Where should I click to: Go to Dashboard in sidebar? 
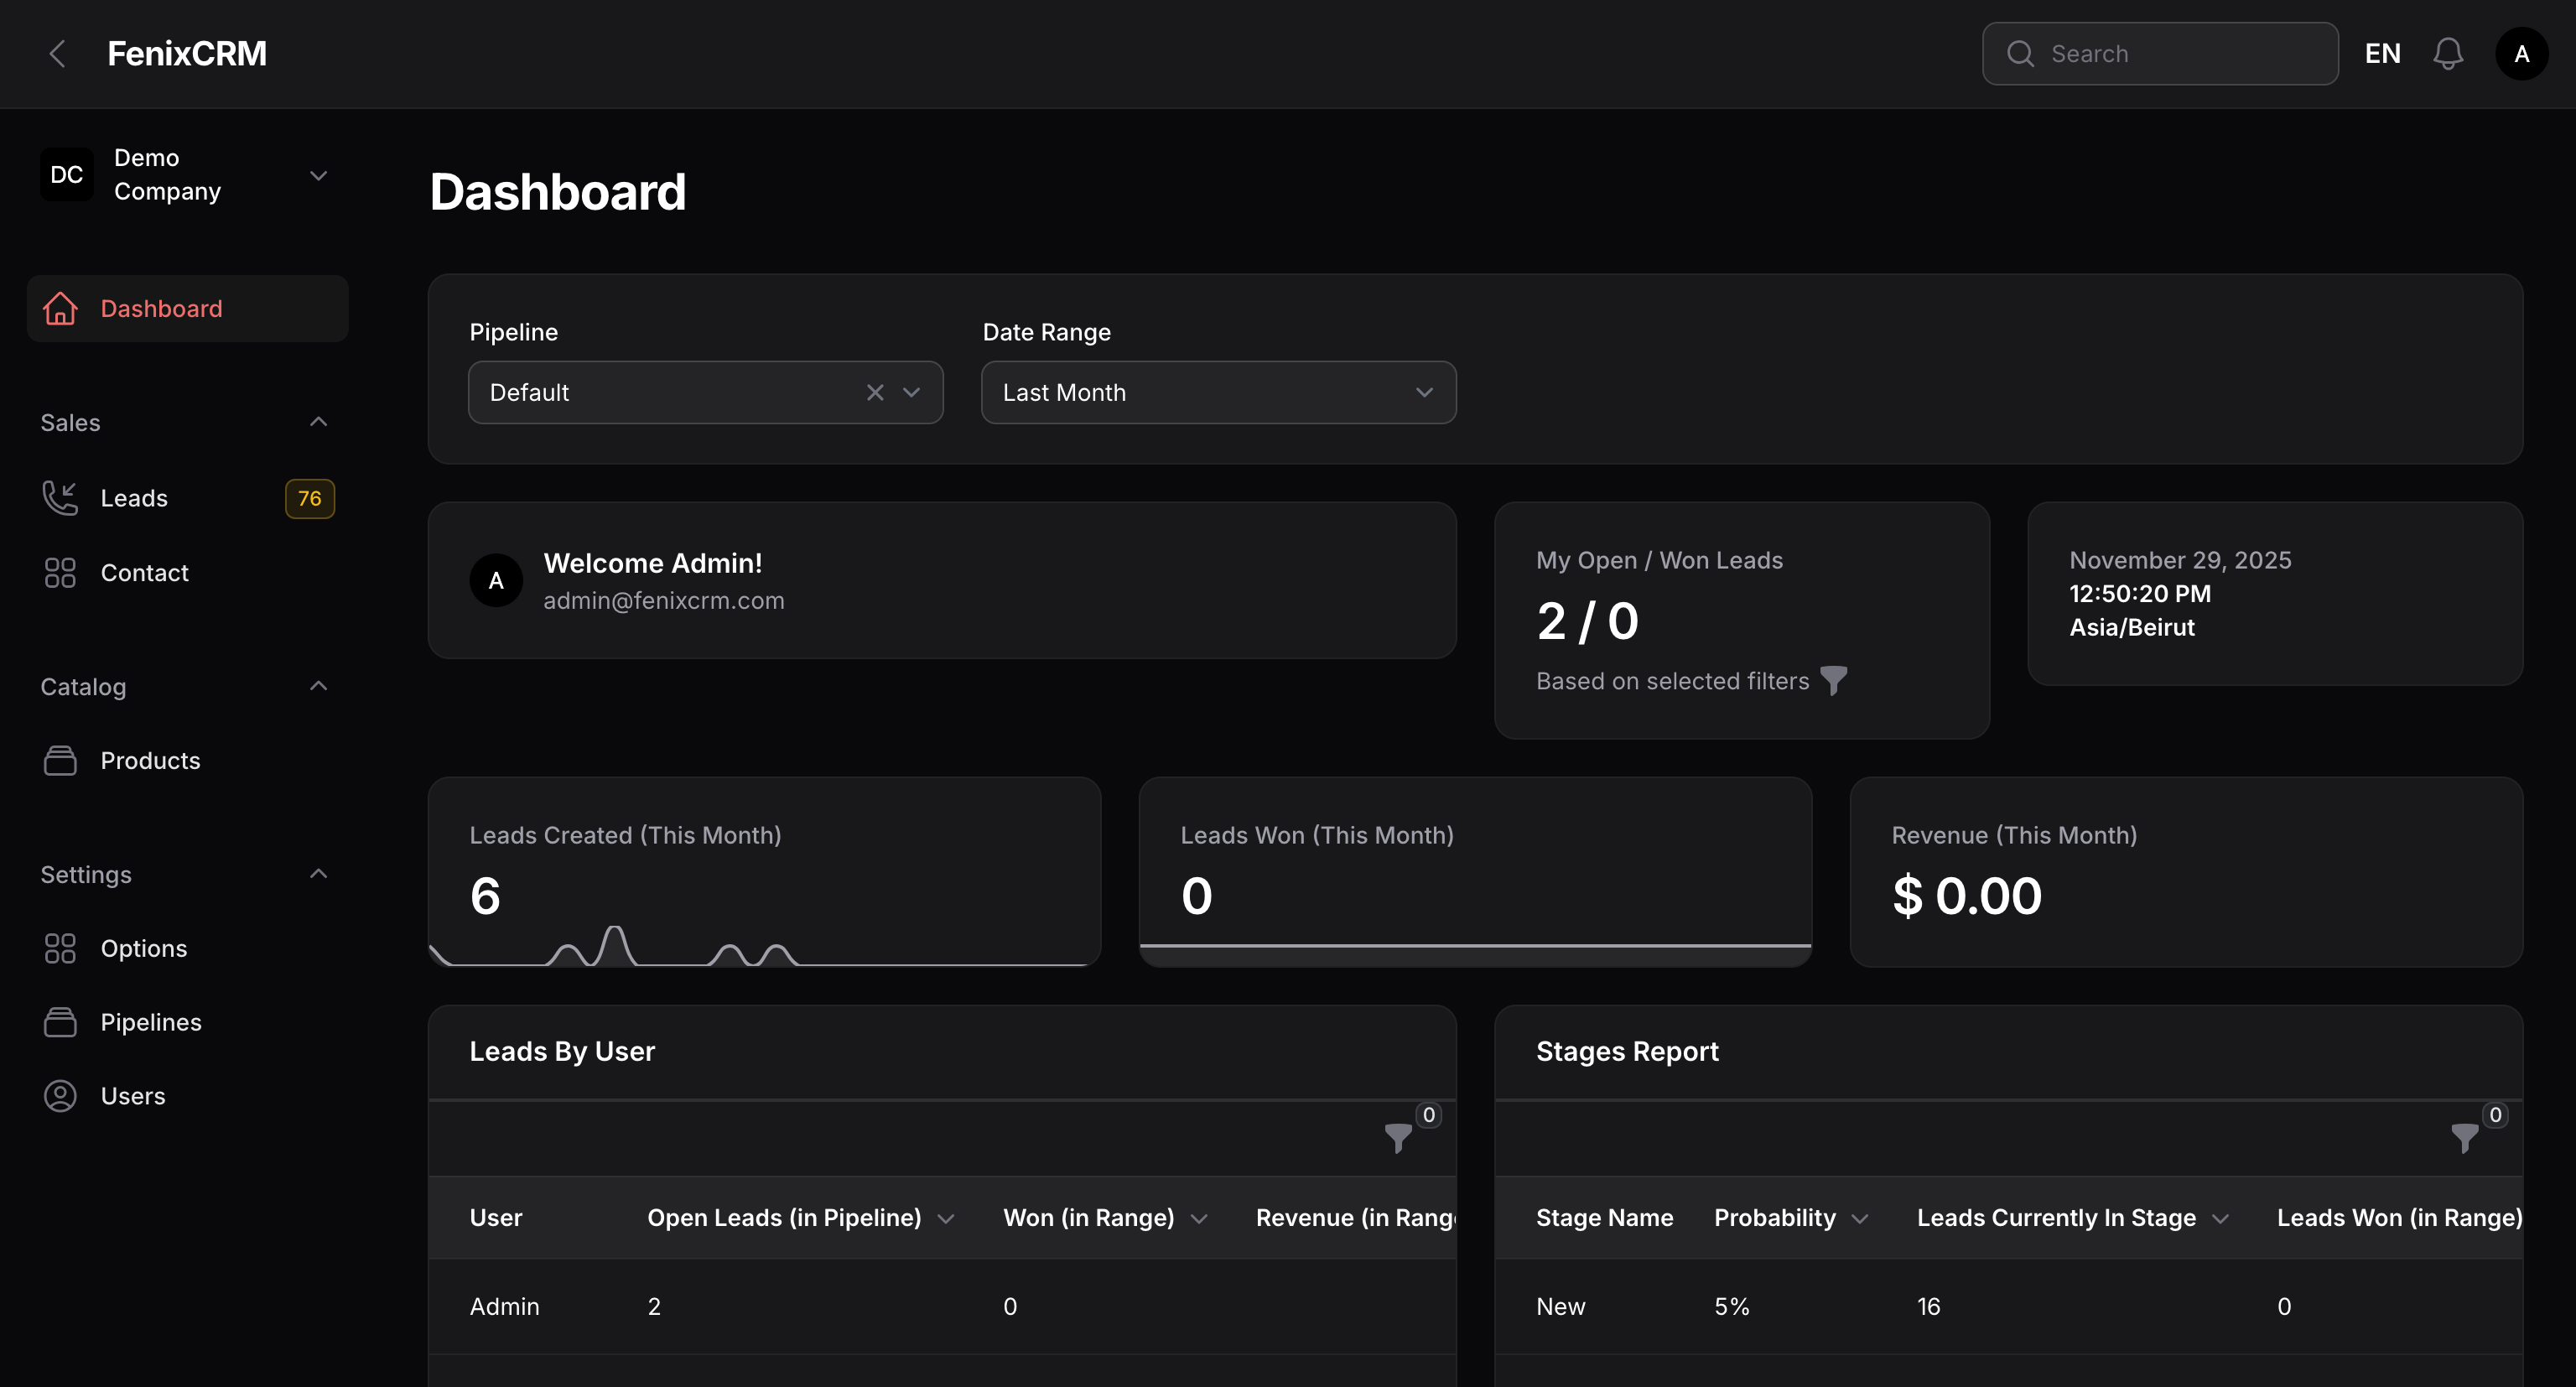188,309
